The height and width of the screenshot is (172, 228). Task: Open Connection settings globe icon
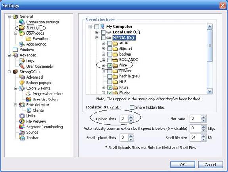click(x=22, y=22)
